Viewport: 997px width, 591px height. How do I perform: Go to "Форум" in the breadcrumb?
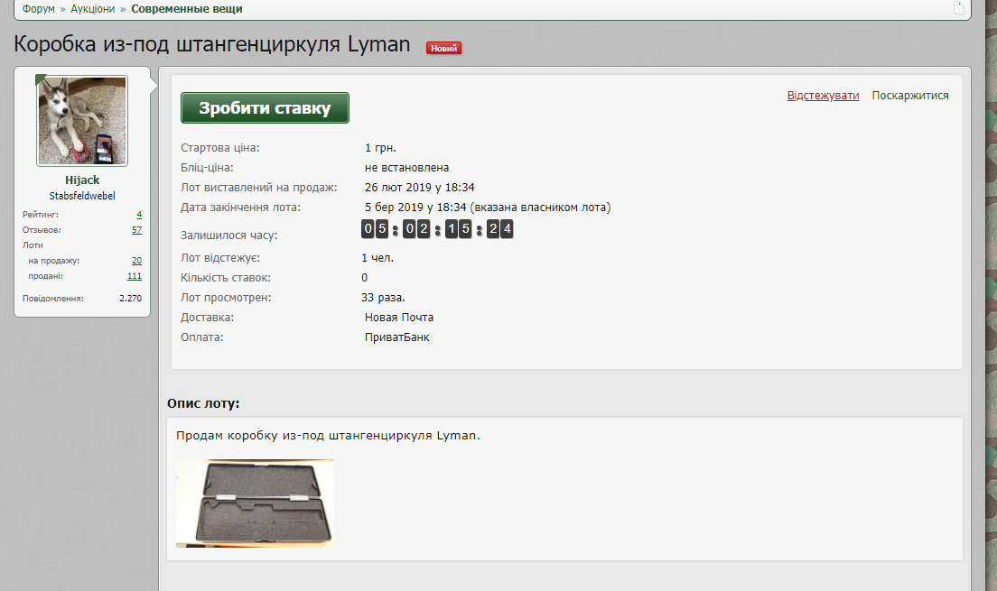click(39, 9)
